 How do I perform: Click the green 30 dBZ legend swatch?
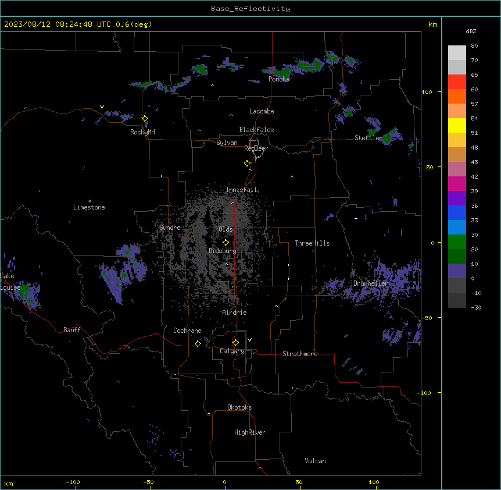point(457,242)
